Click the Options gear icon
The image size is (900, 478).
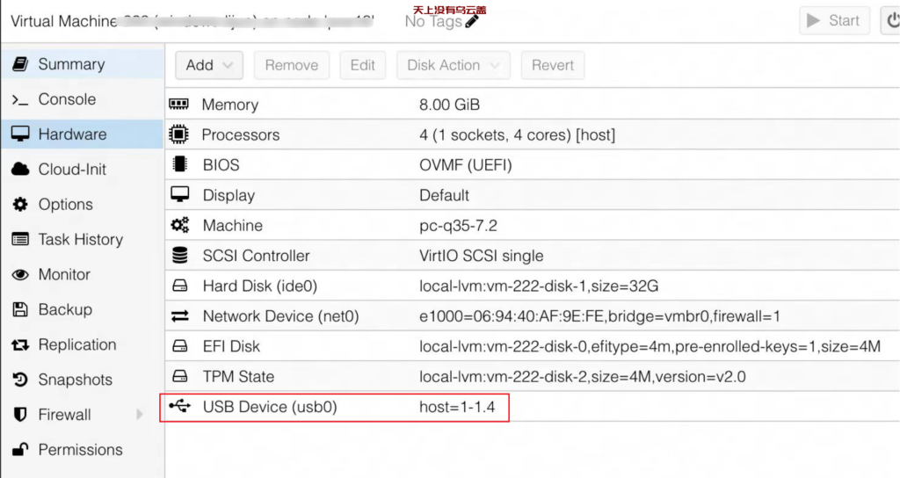pos(20,204)
